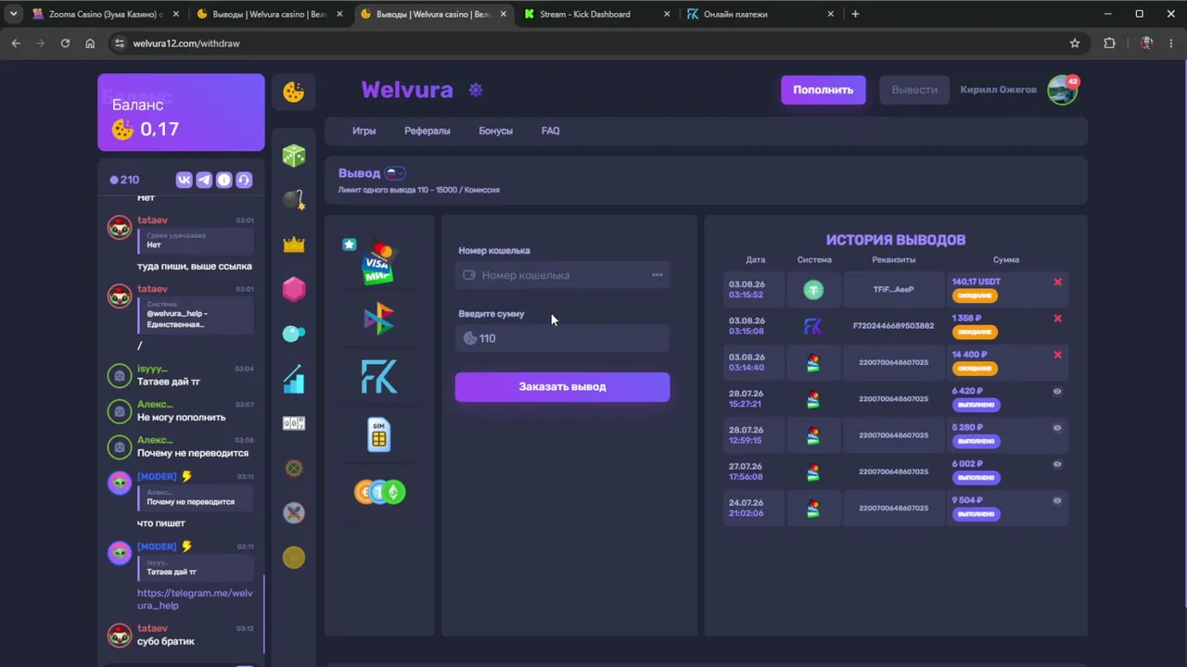1187x667 pixels.
Task: Open the browser extensions puzzle icon
Action: coord(1109,43)
